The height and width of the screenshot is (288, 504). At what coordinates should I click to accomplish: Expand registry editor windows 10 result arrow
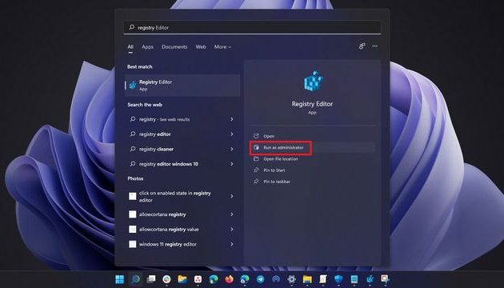(x=232, y=164)
